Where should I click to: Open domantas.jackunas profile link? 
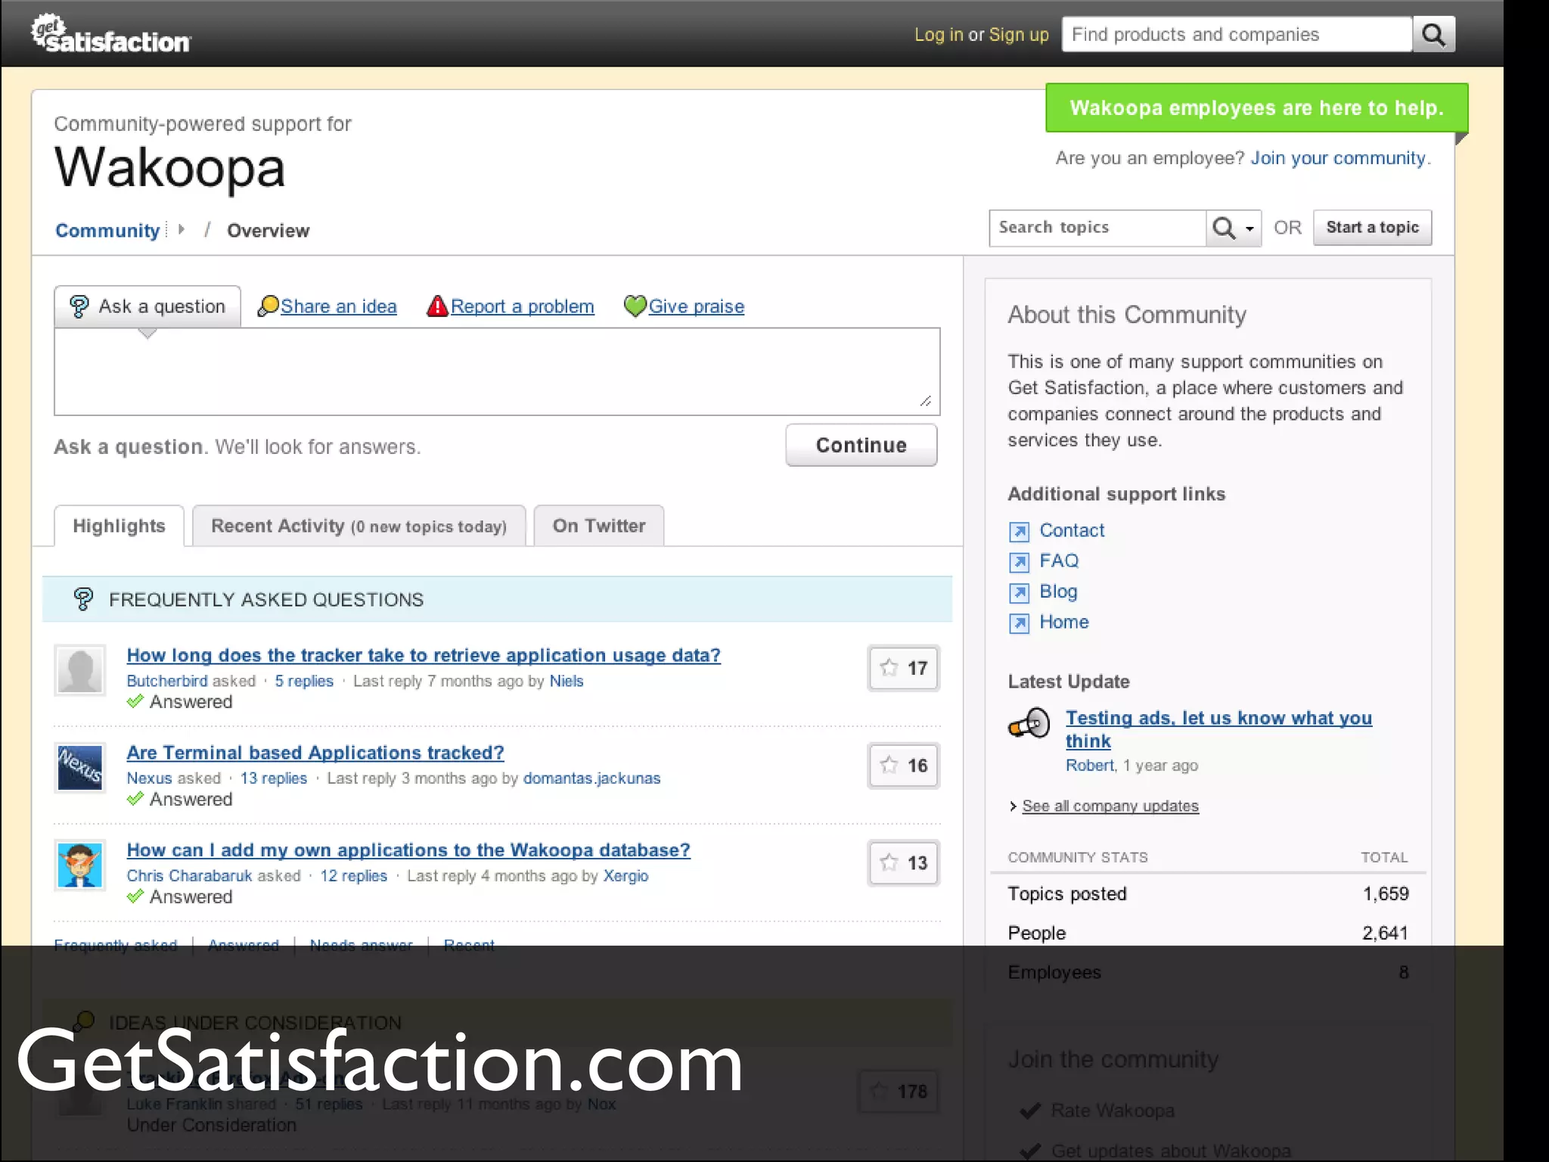[x=591, y=778]
